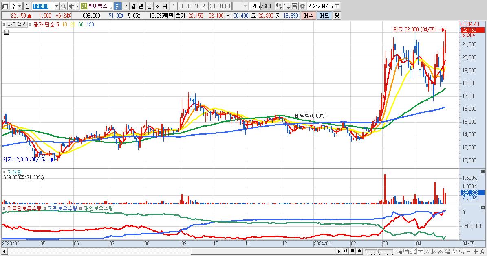
Task: Click the candle count 265 input field
Action: (x=255, y=6)
